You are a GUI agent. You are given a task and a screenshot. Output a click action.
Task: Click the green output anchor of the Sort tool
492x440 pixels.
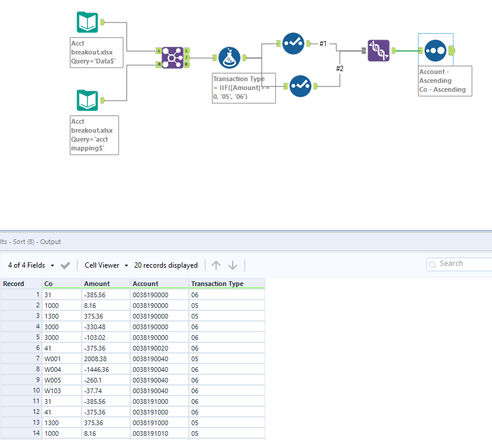tap(452, 52)
